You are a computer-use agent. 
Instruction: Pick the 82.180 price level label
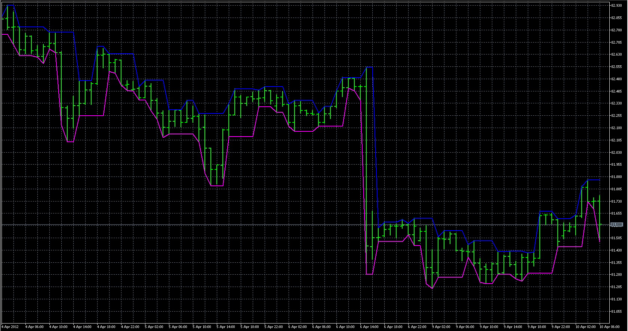tap(617, 128)
